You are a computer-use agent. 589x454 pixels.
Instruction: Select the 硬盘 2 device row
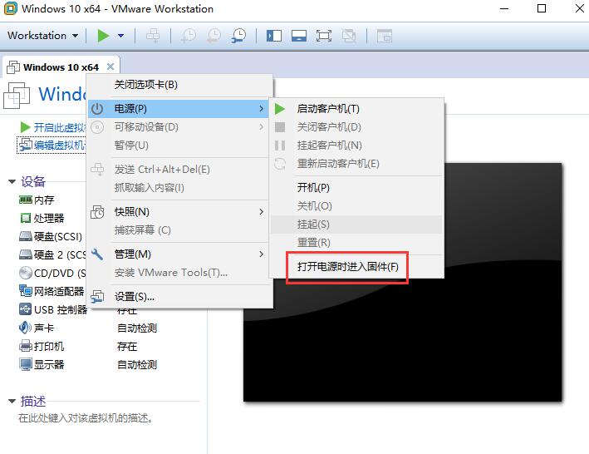(x=52, y=254)
